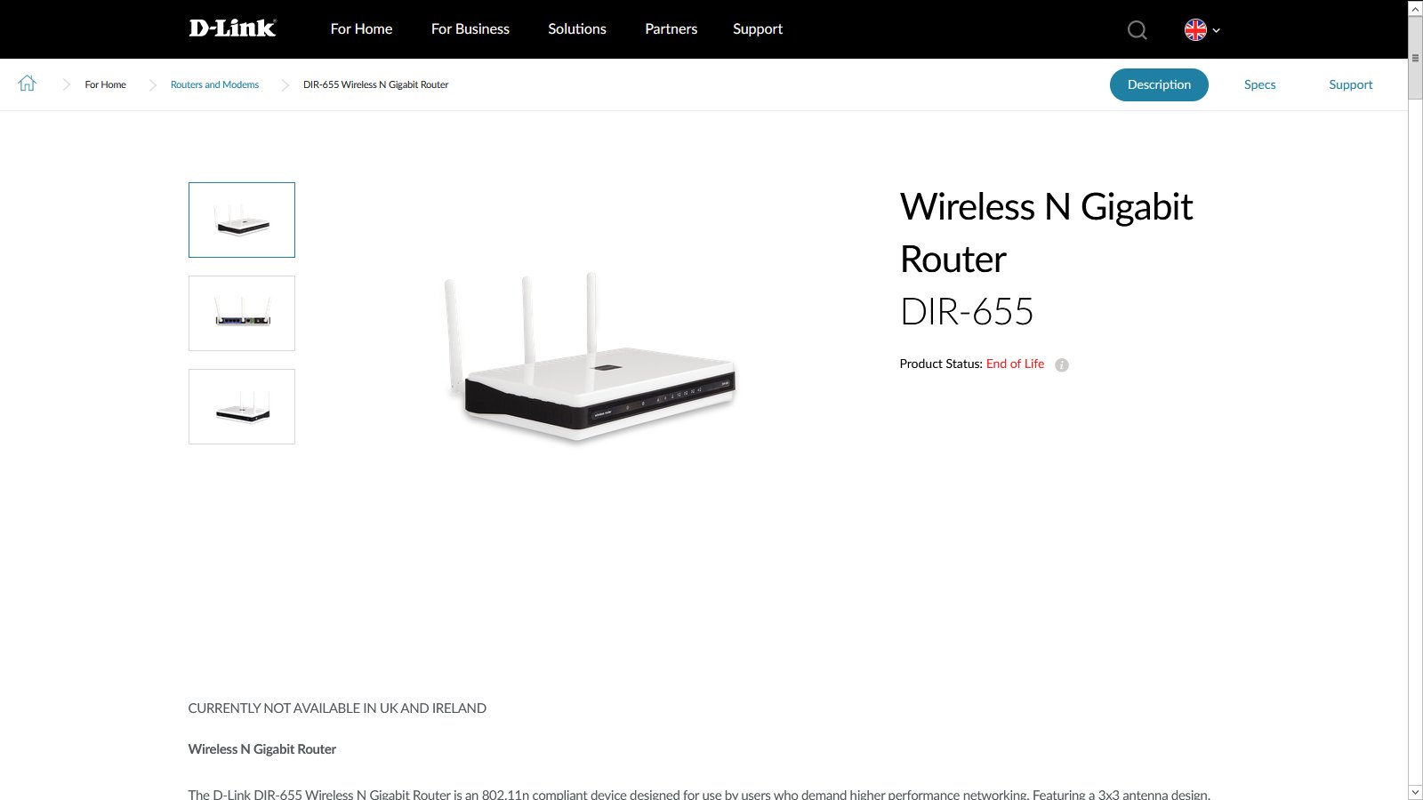The width and height of the screenshot is (1423, 800).
Task: Select the third router side-view thumbnail
Action: [242, 406]
